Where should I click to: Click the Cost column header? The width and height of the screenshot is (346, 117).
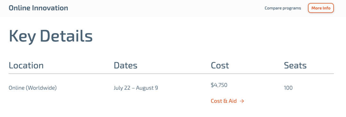click(x=220, y=65)
